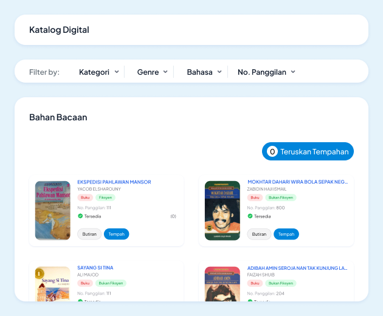Click the Mokhtar Dahari book cover
This screenshot has width=383, height=316.
pos(223,210)
